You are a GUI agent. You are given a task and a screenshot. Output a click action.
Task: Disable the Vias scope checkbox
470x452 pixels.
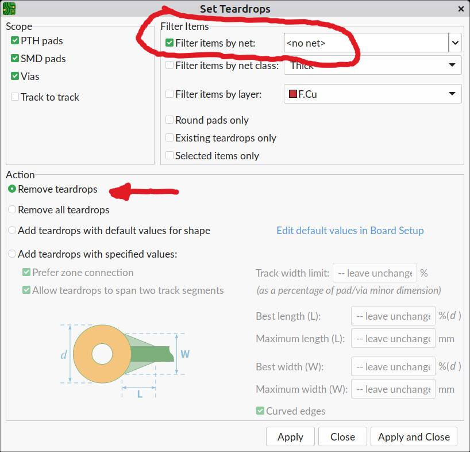click(15, 76)
